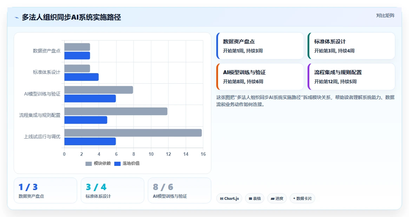Click the gray bar for 标准体系设计
Screen dimensions: 409x217
pos(77,69)
